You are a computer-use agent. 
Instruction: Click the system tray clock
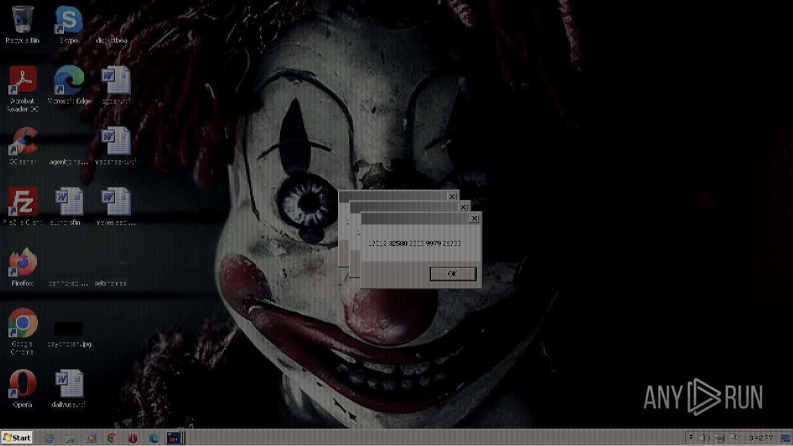click(x=760, y=438)
